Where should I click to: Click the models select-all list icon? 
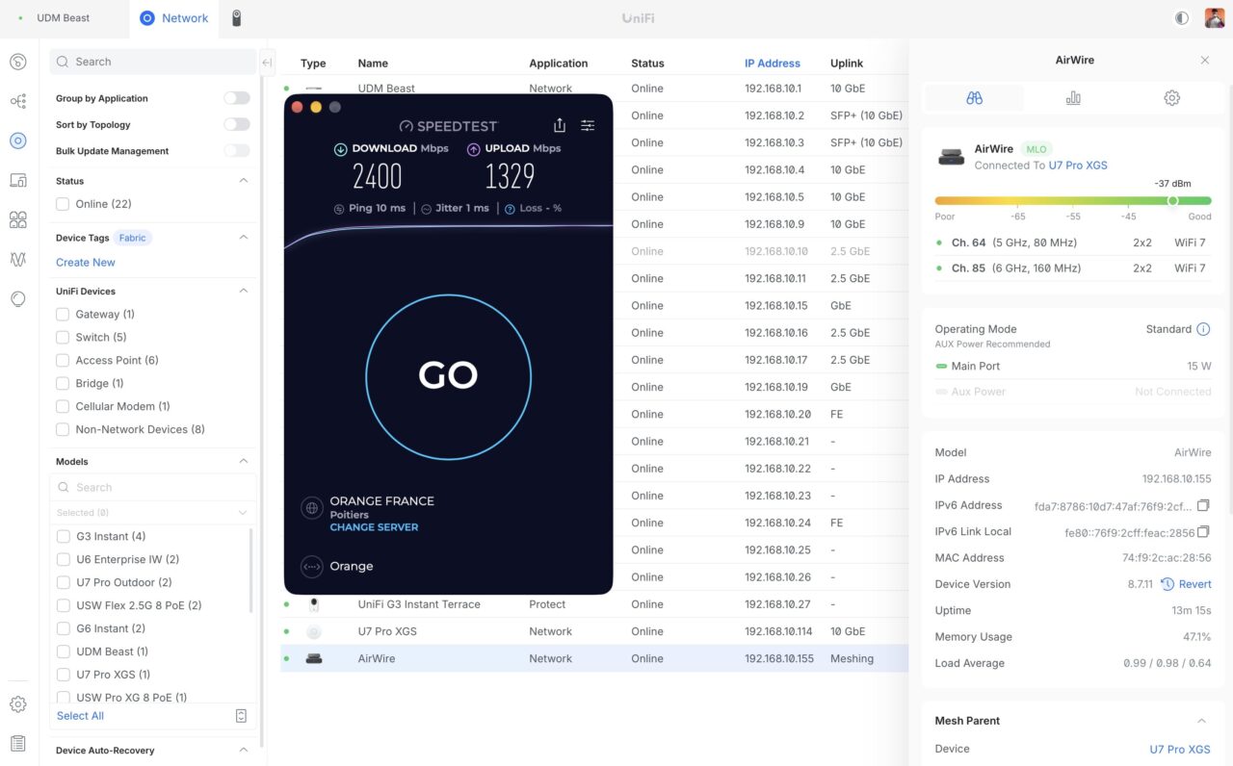tap(241, 716)
